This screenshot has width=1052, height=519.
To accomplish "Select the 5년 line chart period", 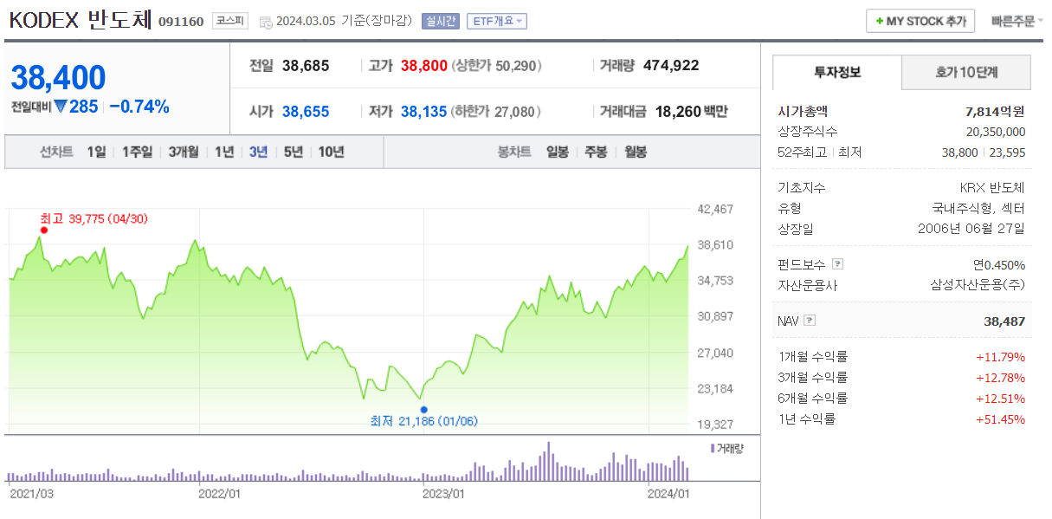I will coord(294,152).
